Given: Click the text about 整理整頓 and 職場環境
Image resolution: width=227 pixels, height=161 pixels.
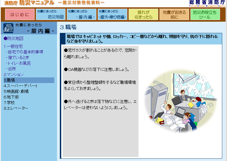Looking at the screenshot, I should [100, 86].
